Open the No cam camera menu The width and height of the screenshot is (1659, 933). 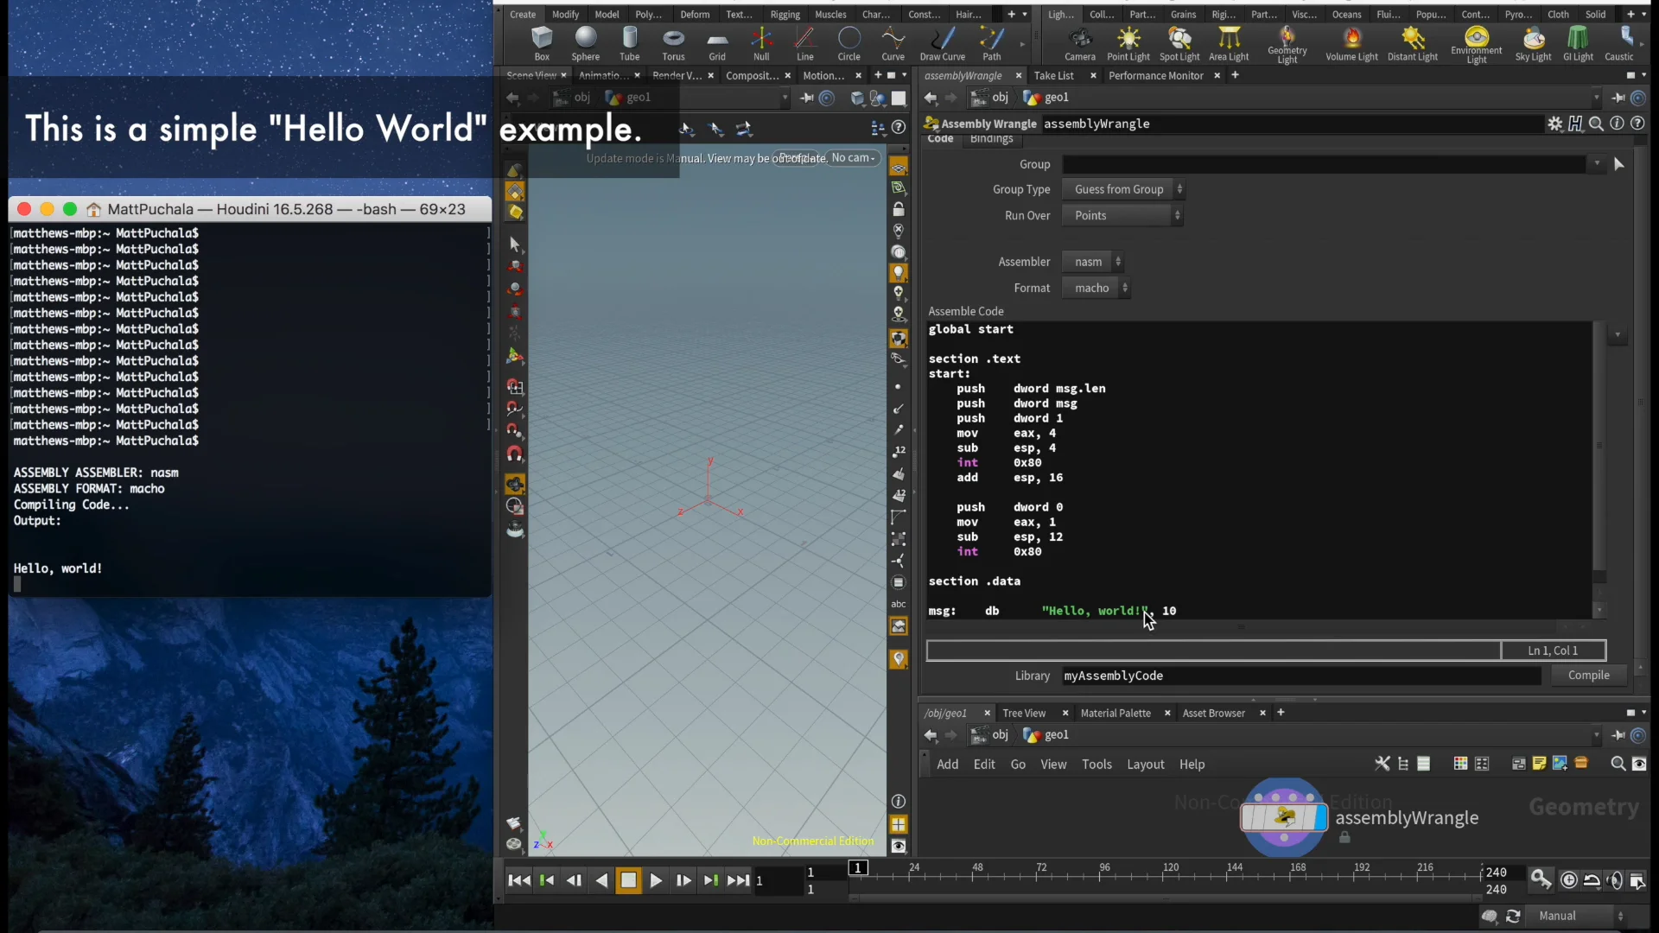(x=854, y=158)
